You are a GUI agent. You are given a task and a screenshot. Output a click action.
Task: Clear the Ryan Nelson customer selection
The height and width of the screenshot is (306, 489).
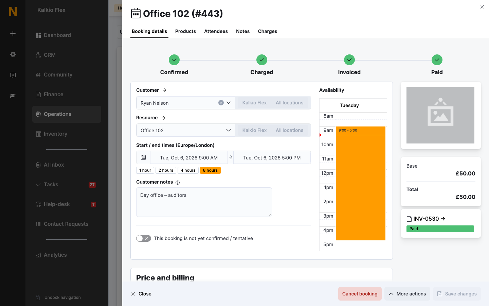point(221,103)
